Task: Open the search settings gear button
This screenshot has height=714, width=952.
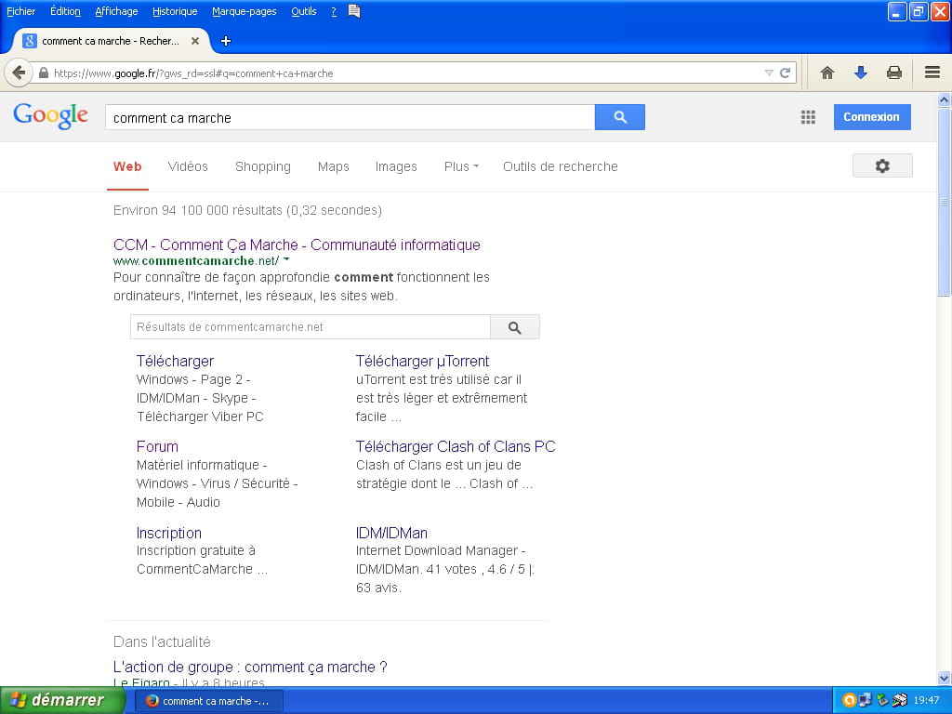Action: (x=881, y=165)
